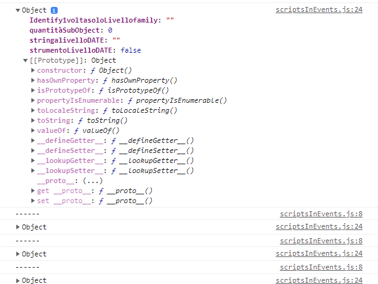378x284 pixels.
Task: Expand the toLocaleString entry
Action: tap(33, 110)
